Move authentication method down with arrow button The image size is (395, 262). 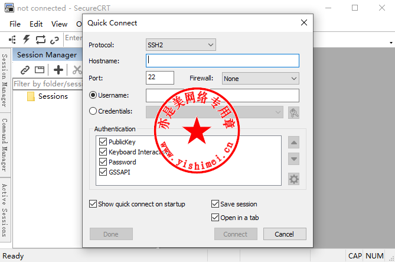click(293, 159)
